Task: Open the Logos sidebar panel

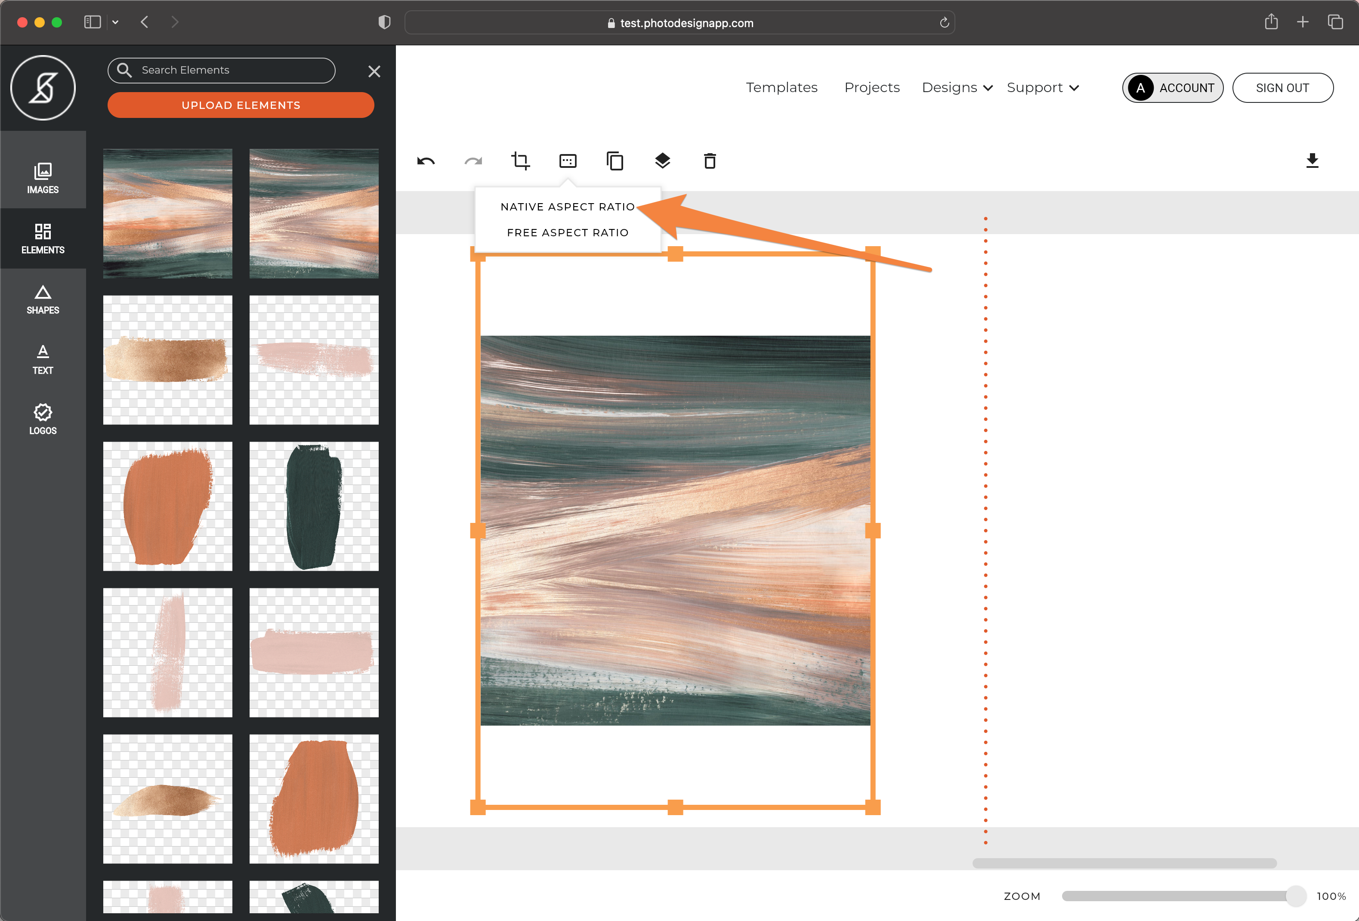Action: tap(43, 420)
